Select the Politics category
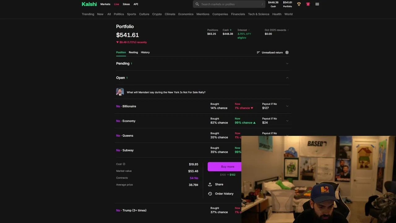396x223 pixels. tap(119, 14)
